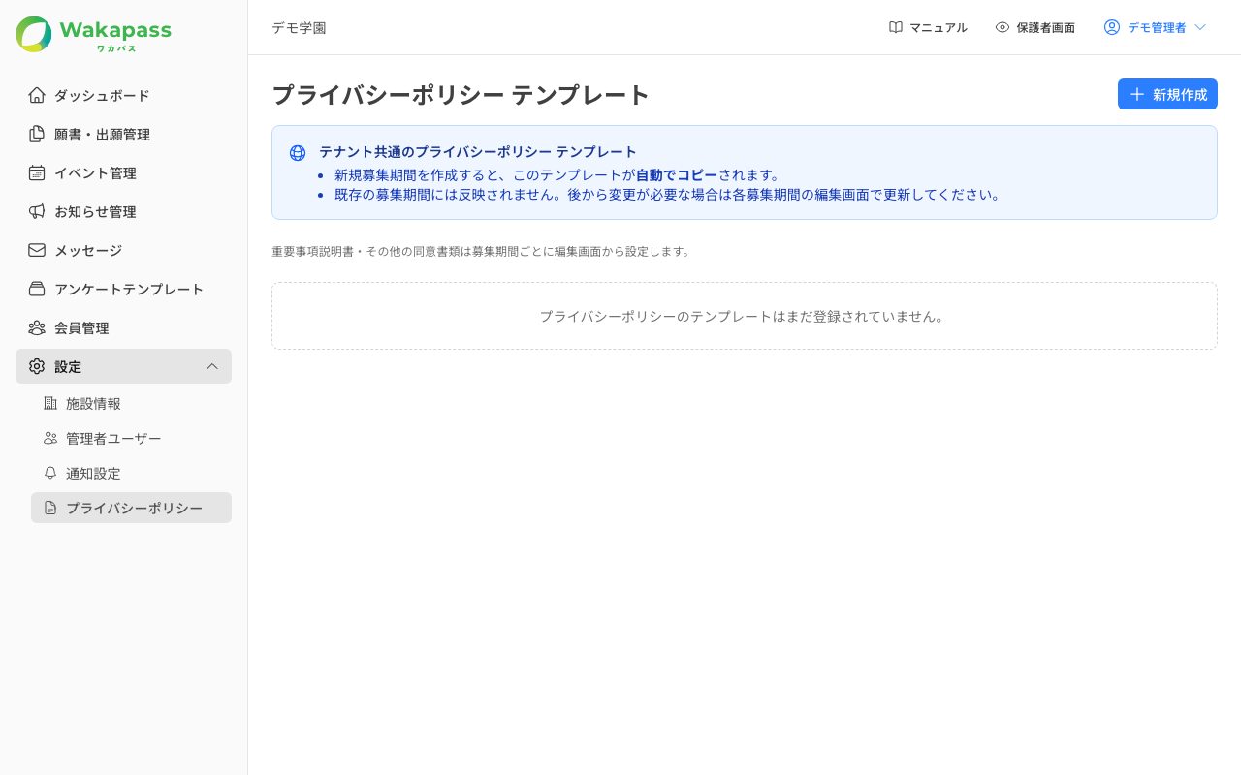Viewport: 1241px width, 775px height.
Task: Click the calendar icon beside イベント管理
Action: click(x=37, y=172)
